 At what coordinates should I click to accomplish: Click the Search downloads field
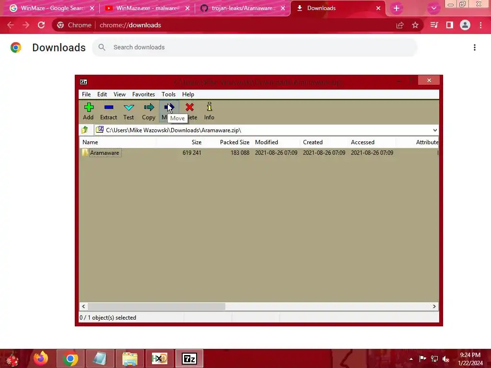[255, 47]
